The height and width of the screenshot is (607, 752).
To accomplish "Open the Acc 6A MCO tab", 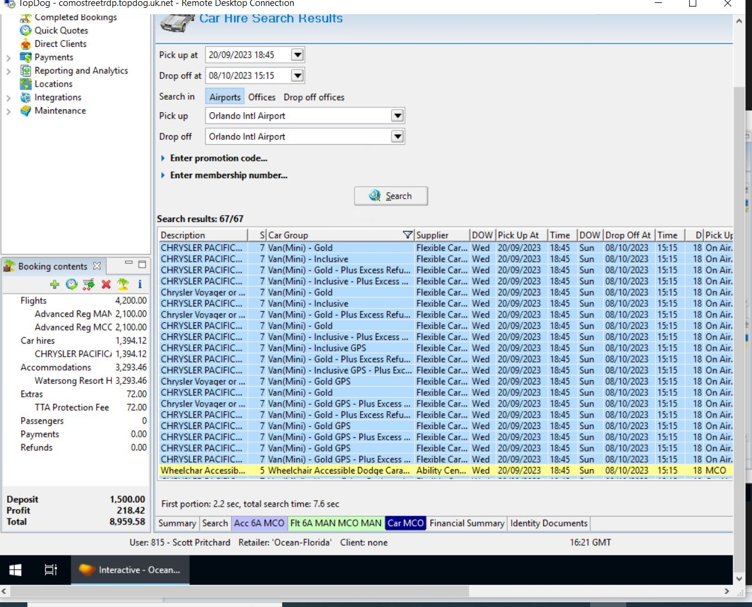I will pyautogui.click(x=259, y=523).
